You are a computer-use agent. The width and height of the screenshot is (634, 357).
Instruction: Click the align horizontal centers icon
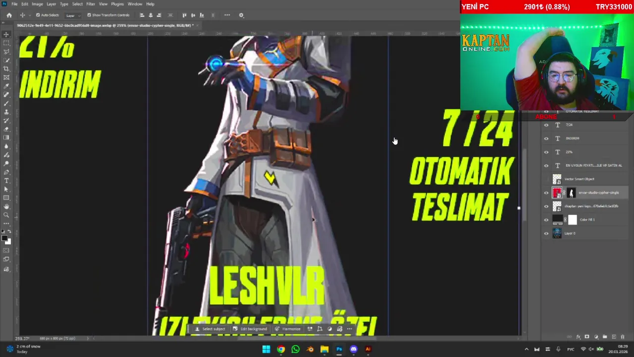click(151, 15)
